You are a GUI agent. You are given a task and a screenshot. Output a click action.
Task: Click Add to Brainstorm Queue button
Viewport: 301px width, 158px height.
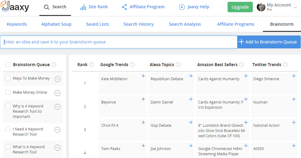coord(269,42)
